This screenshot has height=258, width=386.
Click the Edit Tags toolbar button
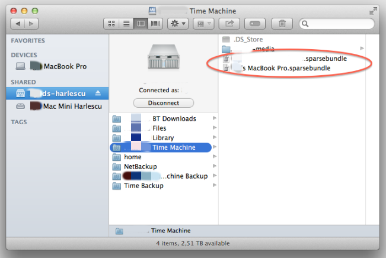coord(255,24)
